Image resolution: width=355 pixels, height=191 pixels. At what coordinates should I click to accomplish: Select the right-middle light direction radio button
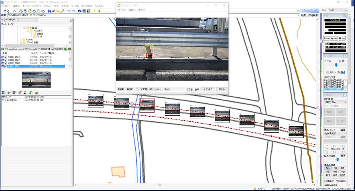click(x=343, y=149)
